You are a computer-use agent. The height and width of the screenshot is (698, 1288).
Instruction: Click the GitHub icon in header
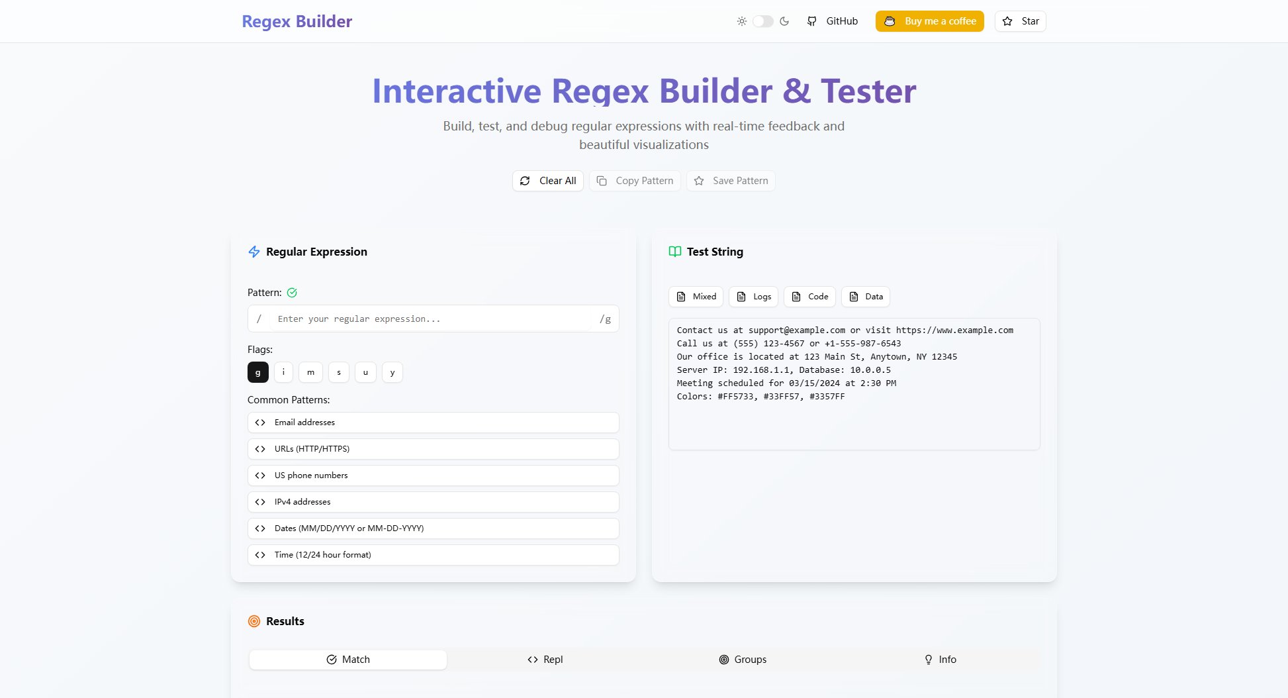pyautogui.click(x=811, y=21)
